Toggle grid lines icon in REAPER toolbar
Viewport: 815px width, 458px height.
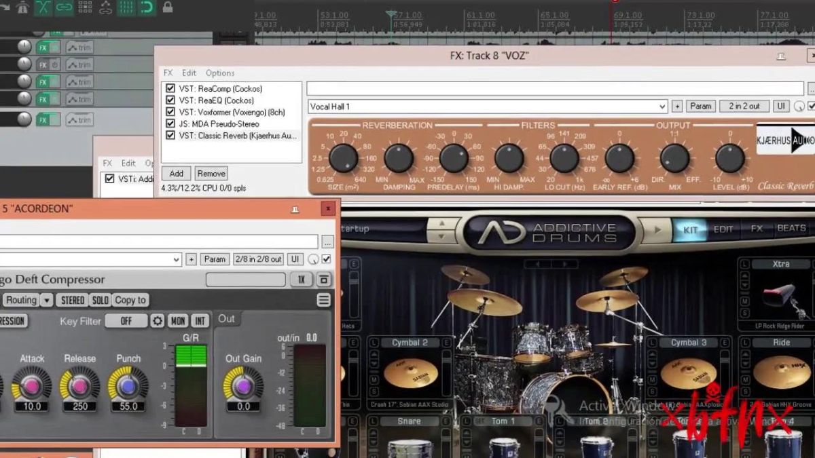coord(126,8)
